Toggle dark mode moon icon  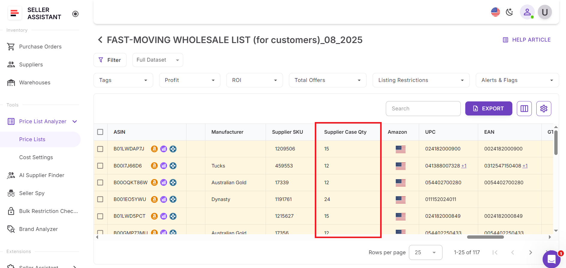tap(509, 12)
